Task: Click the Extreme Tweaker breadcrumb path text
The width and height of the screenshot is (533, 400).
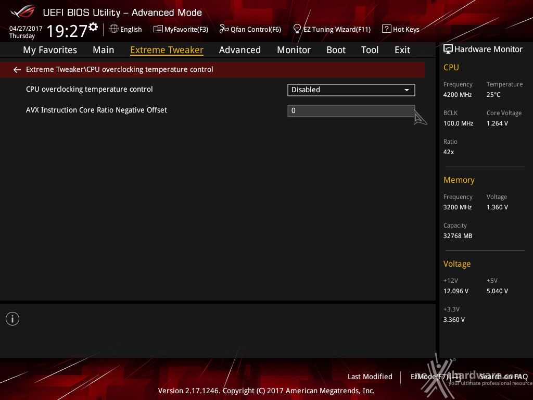Action: [120, 69]
